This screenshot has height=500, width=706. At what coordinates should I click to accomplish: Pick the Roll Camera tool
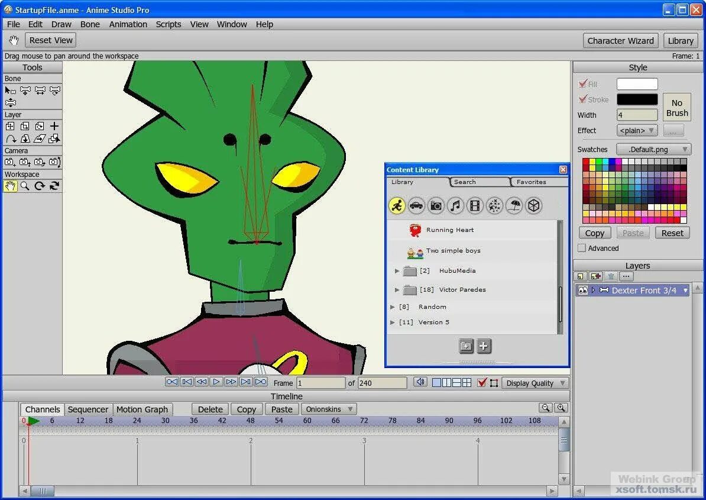pos(40,162)
